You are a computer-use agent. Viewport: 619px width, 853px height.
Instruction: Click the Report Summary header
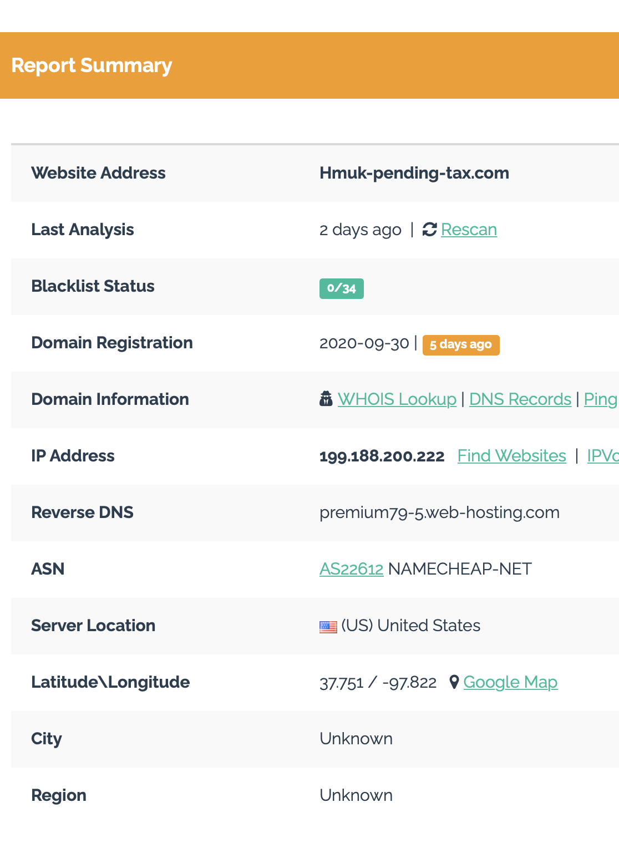[92, 65]
